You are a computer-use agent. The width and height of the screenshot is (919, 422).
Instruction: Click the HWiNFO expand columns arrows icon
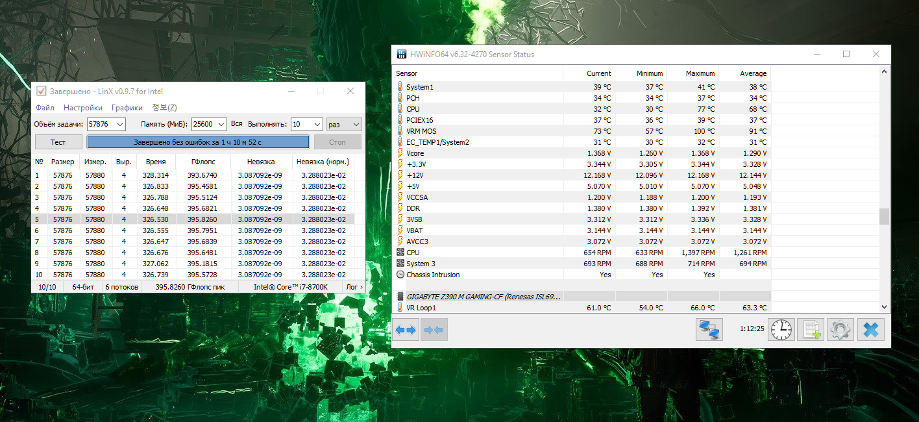[x=406, y=330]
